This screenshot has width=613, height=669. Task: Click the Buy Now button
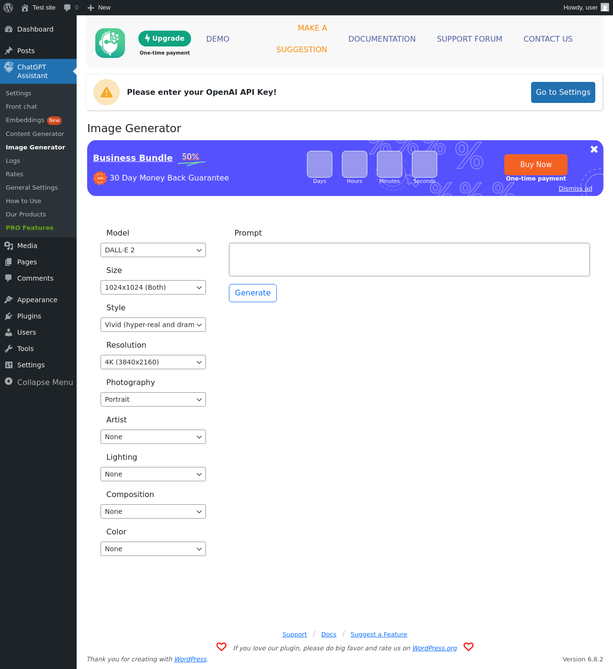pyautogui.click(x=536, y=165)
